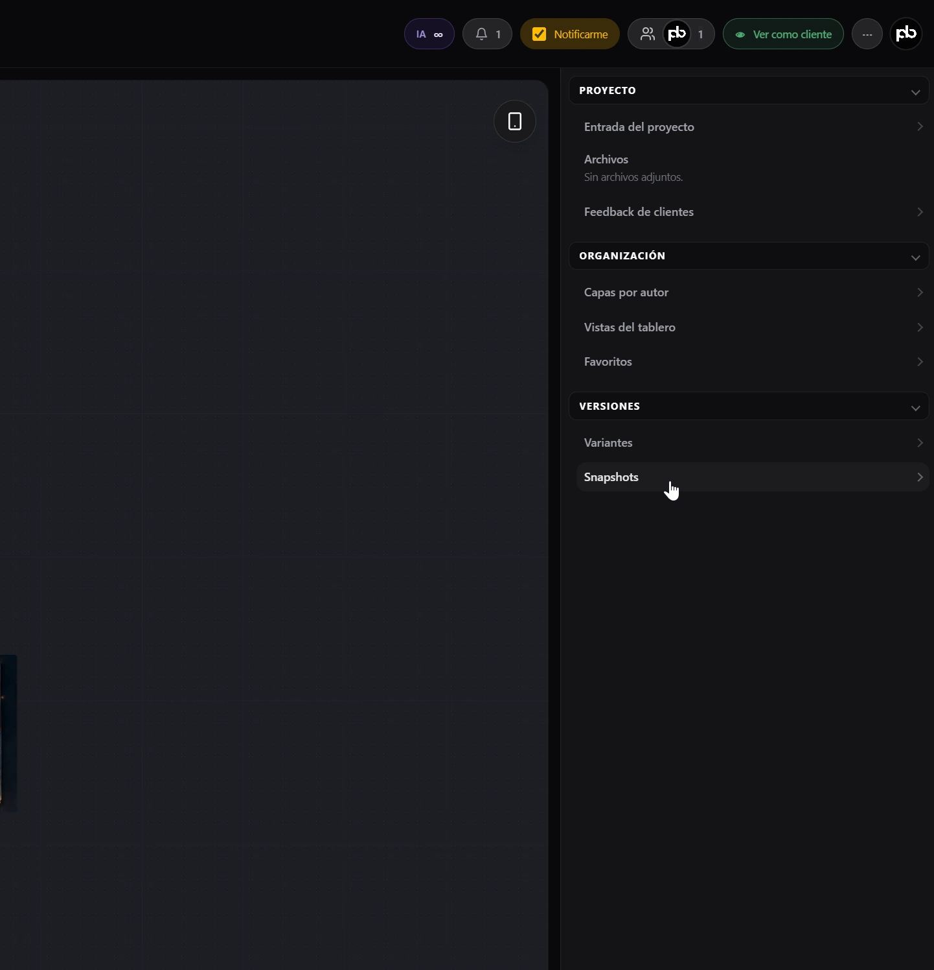Open notifications bell icon

point(481,34)
